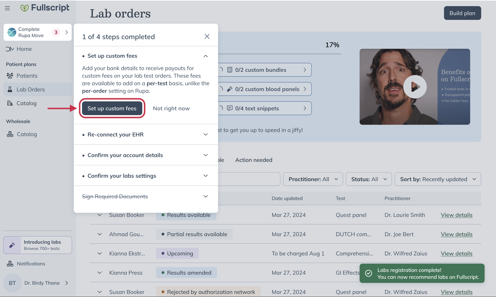Viewport: 496px width, 297px height.
Task: Click the Build plan button
Action: coord(462,13)
